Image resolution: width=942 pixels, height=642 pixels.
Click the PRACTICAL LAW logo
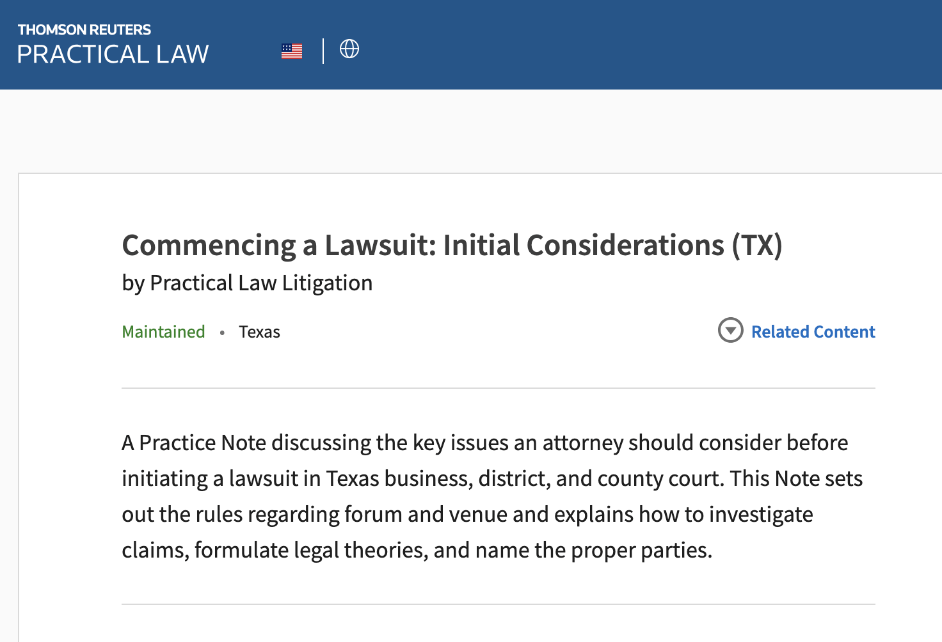(x=113, y=54)
